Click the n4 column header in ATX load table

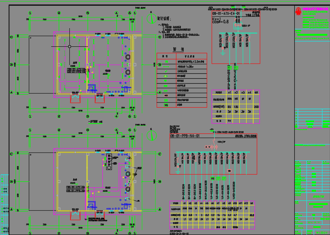coord(249,92)
